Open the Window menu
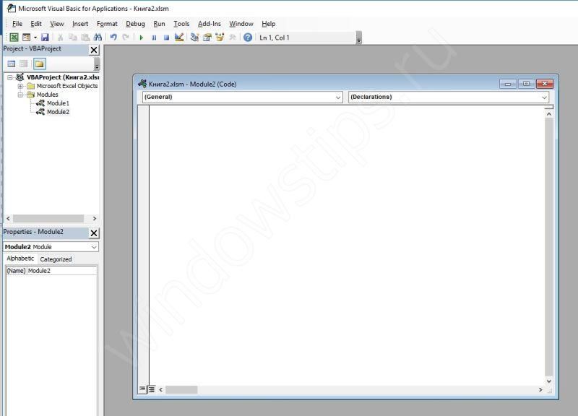This screenshot has width=578, height=416. click(x=241, y=24)
